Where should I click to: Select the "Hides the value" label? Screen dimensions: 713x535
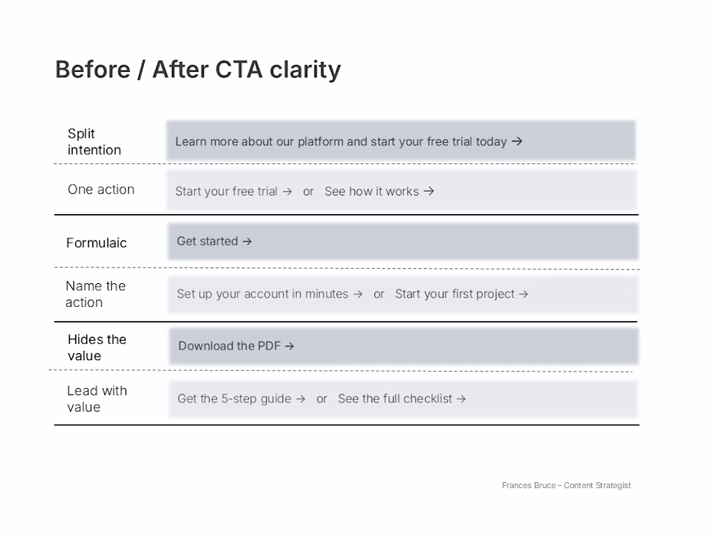97,347
